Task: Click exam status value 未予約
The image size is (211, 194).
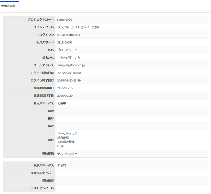Action: click(x=61, y=166)
